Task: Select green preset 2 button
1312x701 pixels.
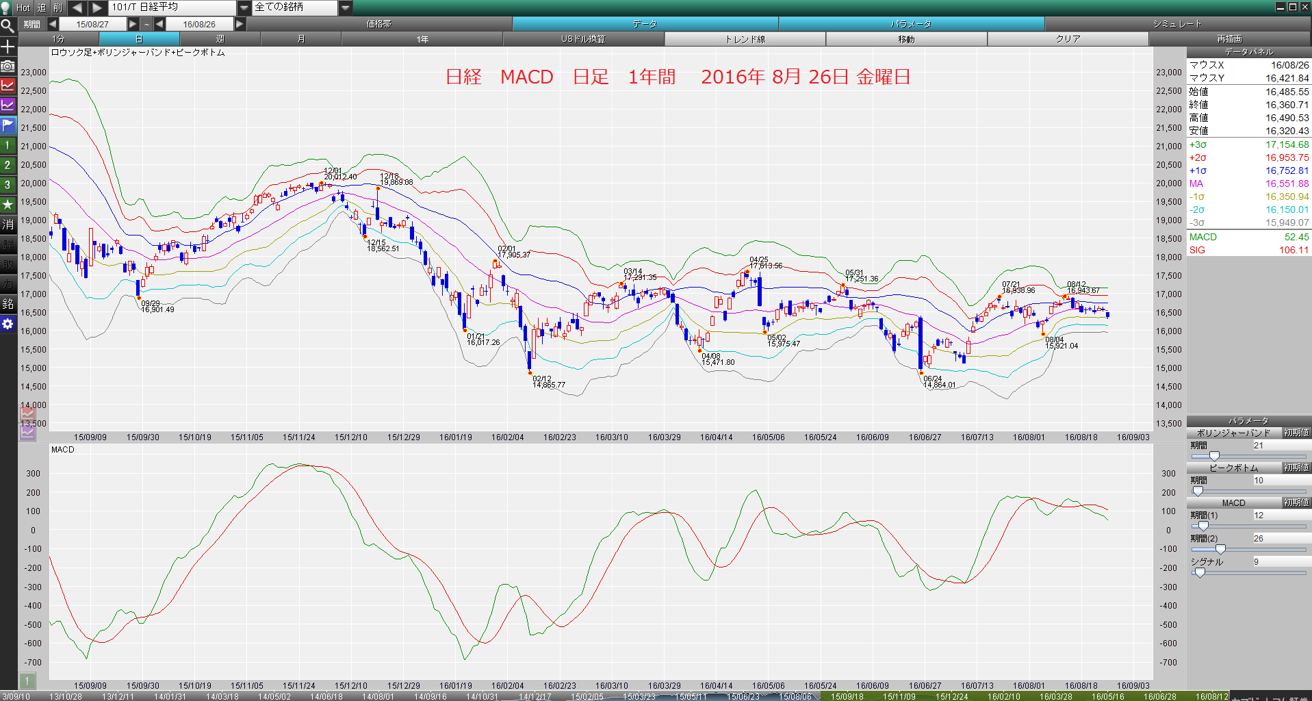Action: pyautogui.click(x=8, y=165)
